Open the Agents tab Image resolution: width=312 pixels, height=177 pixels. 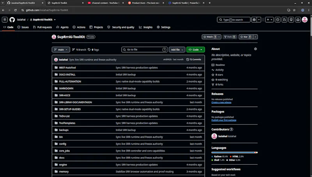[62, 27]
